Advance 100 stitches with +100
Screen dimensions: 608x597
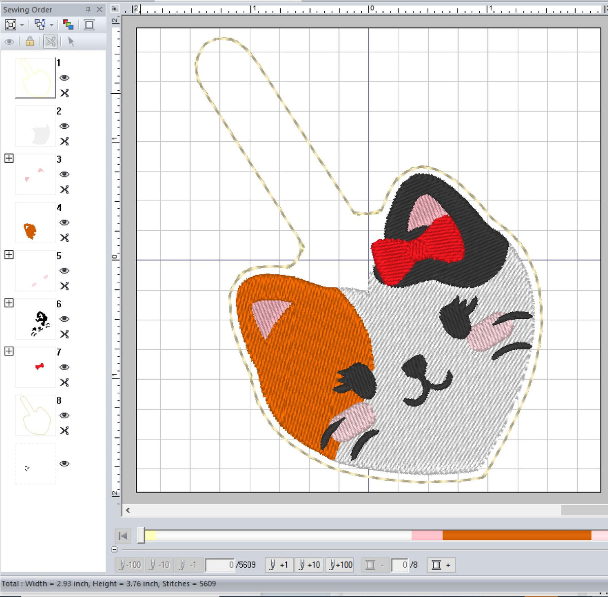coord(339,565)
